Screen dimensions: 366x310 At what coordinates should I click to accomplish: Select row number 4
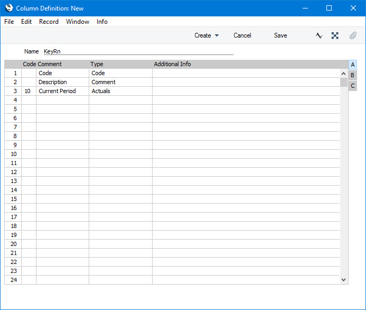coord(13,100)
